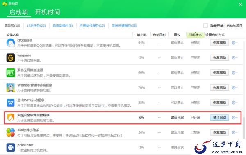Sort by 建议 column header

tap(177, 35)
